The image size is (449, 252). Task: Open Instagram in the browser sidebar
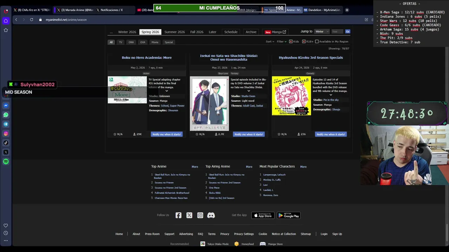6,133
